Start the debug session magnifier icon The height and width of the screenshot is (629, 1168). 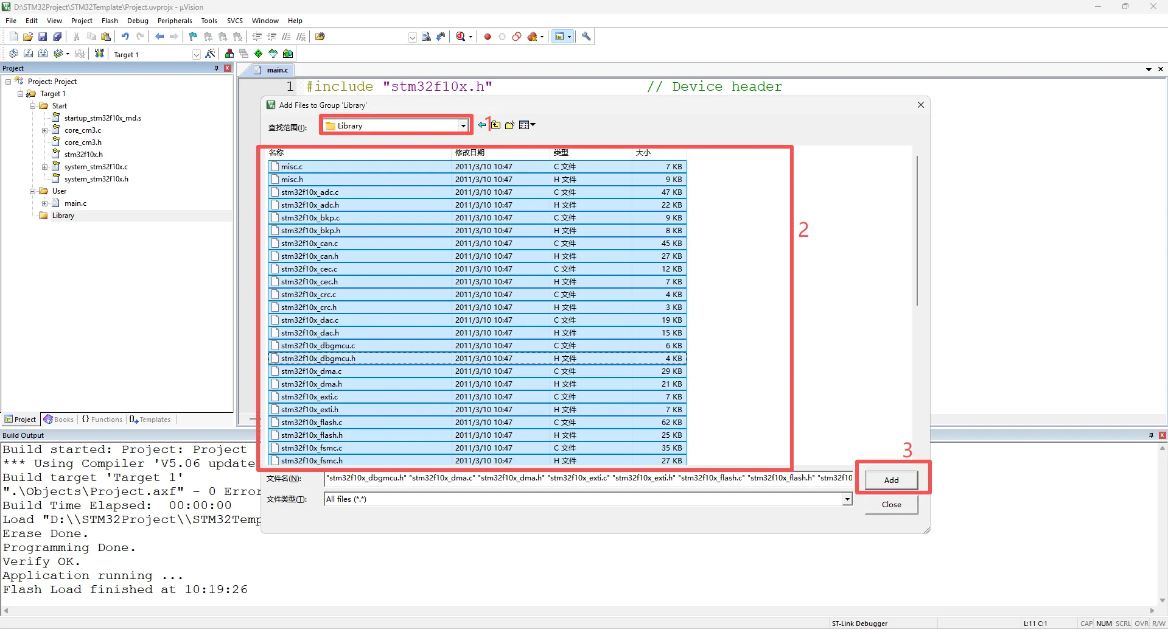[x=461, y=37]
